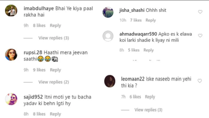Image resolution: width=209 pixels, height=118 pixels.
Task: Open jisha_shashi's profile picture
Action: click(x=108, y=12)
